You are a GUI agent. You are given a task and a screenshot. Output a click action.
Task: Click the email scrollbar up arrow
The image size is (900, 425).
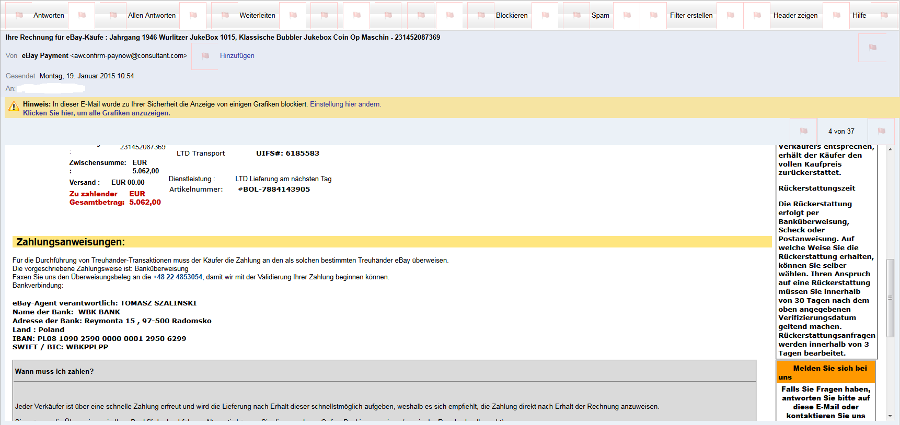tap(890, 149)
